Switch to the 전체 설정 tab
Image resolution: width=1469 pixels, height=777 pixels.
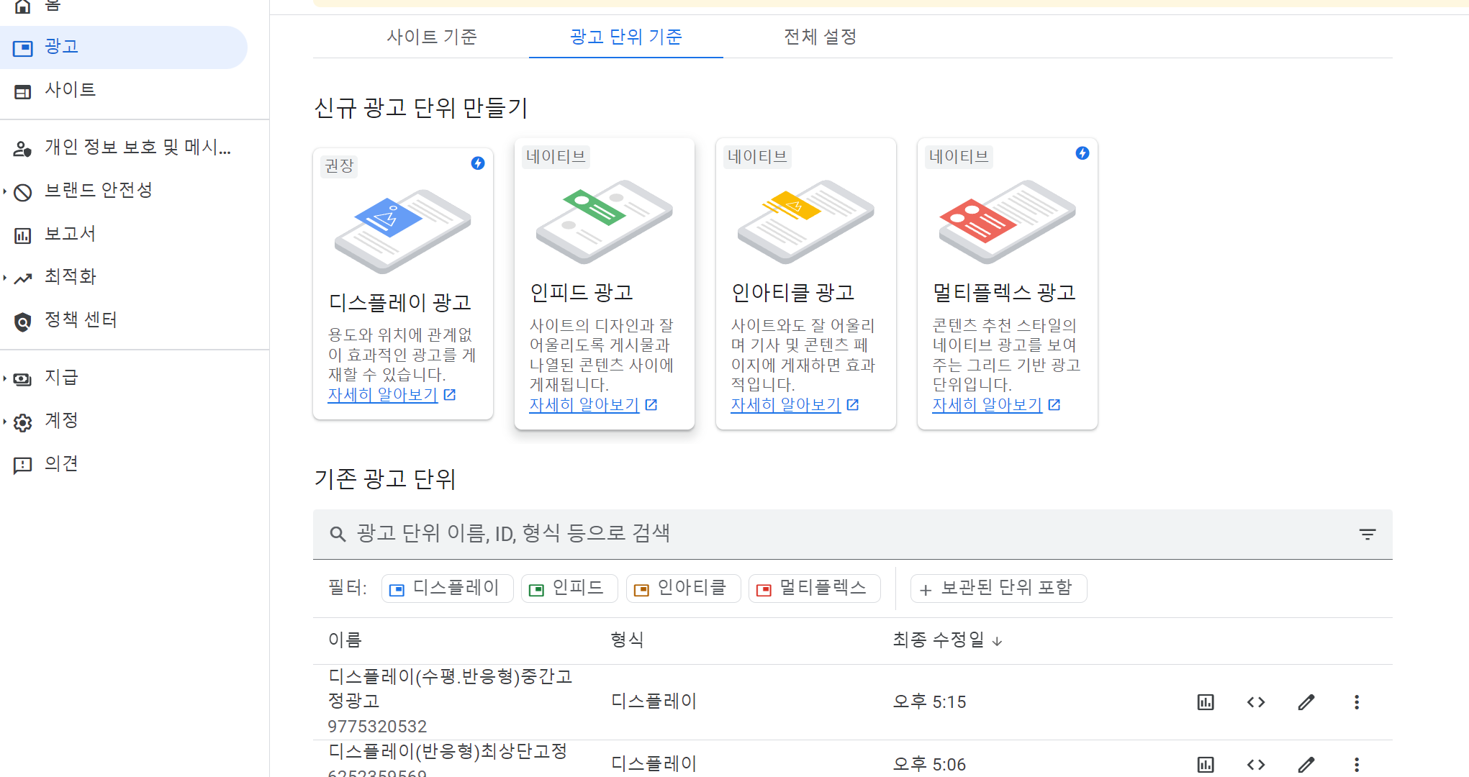tap(820, 37)
